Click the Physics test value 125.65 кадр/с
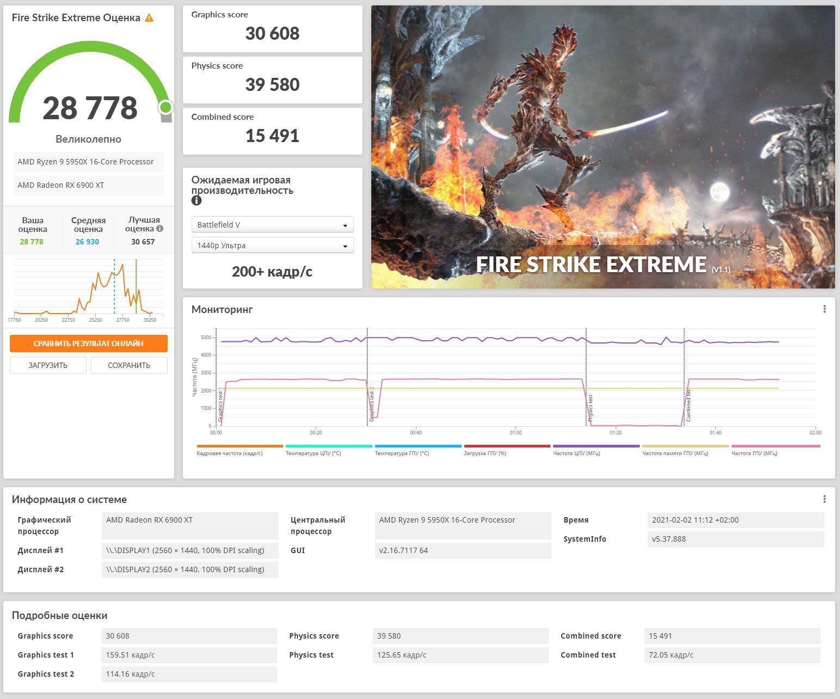Image resolution: width=840 pixels, height=699 pixels. point(461,655)
